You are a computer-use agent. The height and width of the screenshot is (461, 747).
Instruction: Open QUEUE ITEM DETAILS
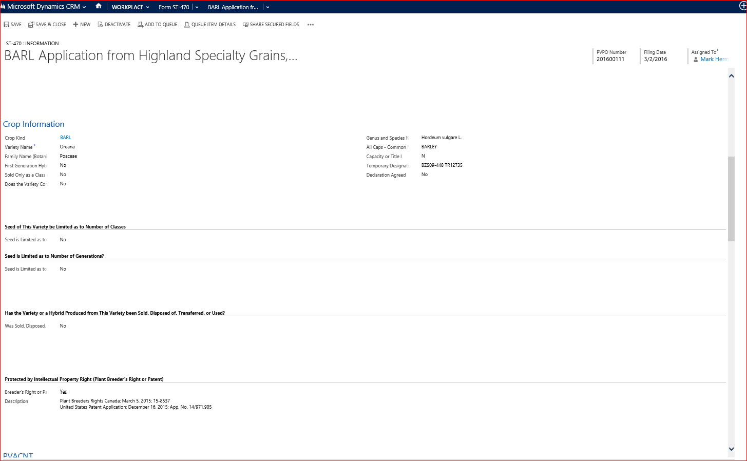[x=210, y=25]
